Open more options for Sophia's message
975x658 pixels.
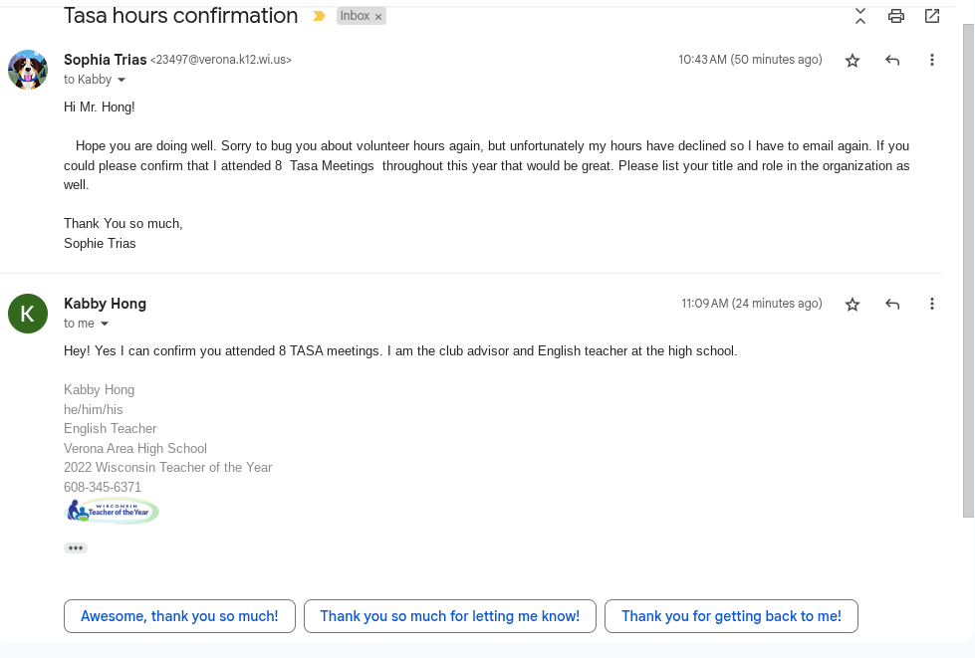[932, 61]
